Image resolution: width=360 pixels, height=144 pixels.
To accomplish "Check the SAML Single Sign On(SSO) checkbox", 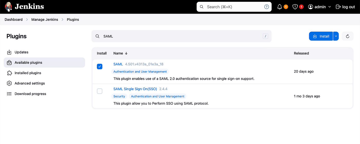I will pos(100,91).
